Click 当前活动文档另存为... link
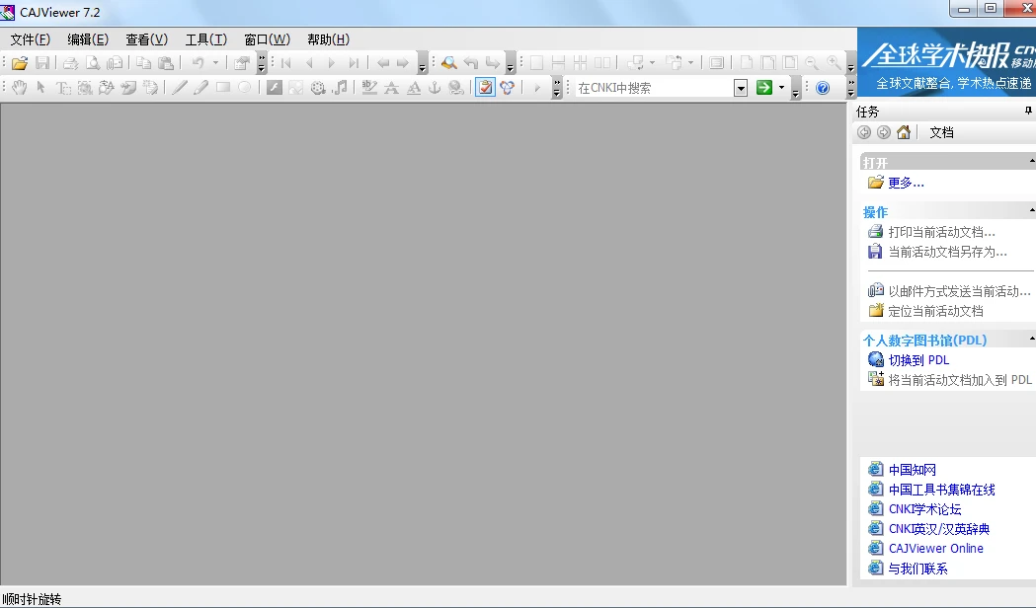 coord(947,252)
